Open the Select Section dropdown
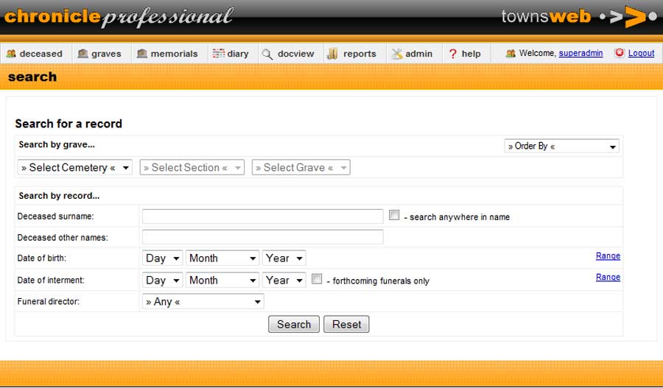This screenshot has width=663, height=388. (x=192, y=167)
